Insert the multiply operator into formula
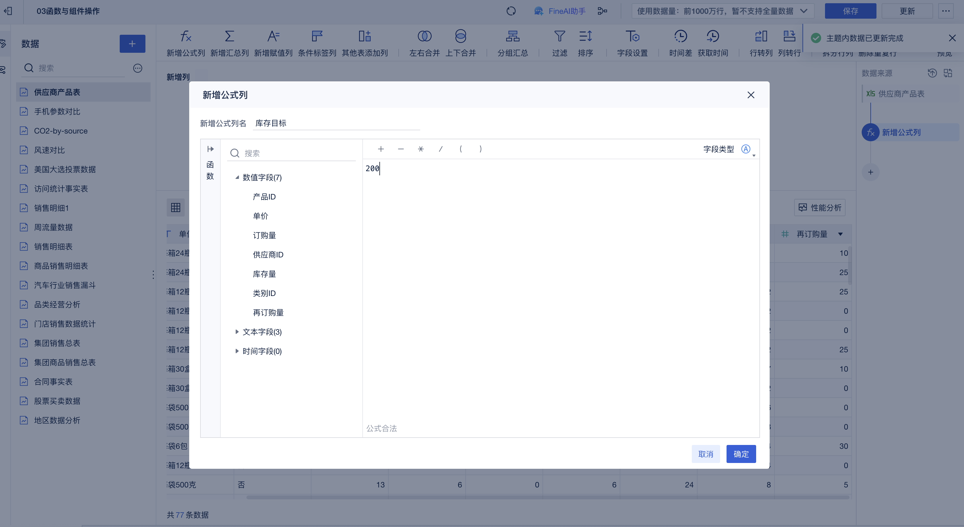Screen dimensions: 964x527 tap(421, 149)
